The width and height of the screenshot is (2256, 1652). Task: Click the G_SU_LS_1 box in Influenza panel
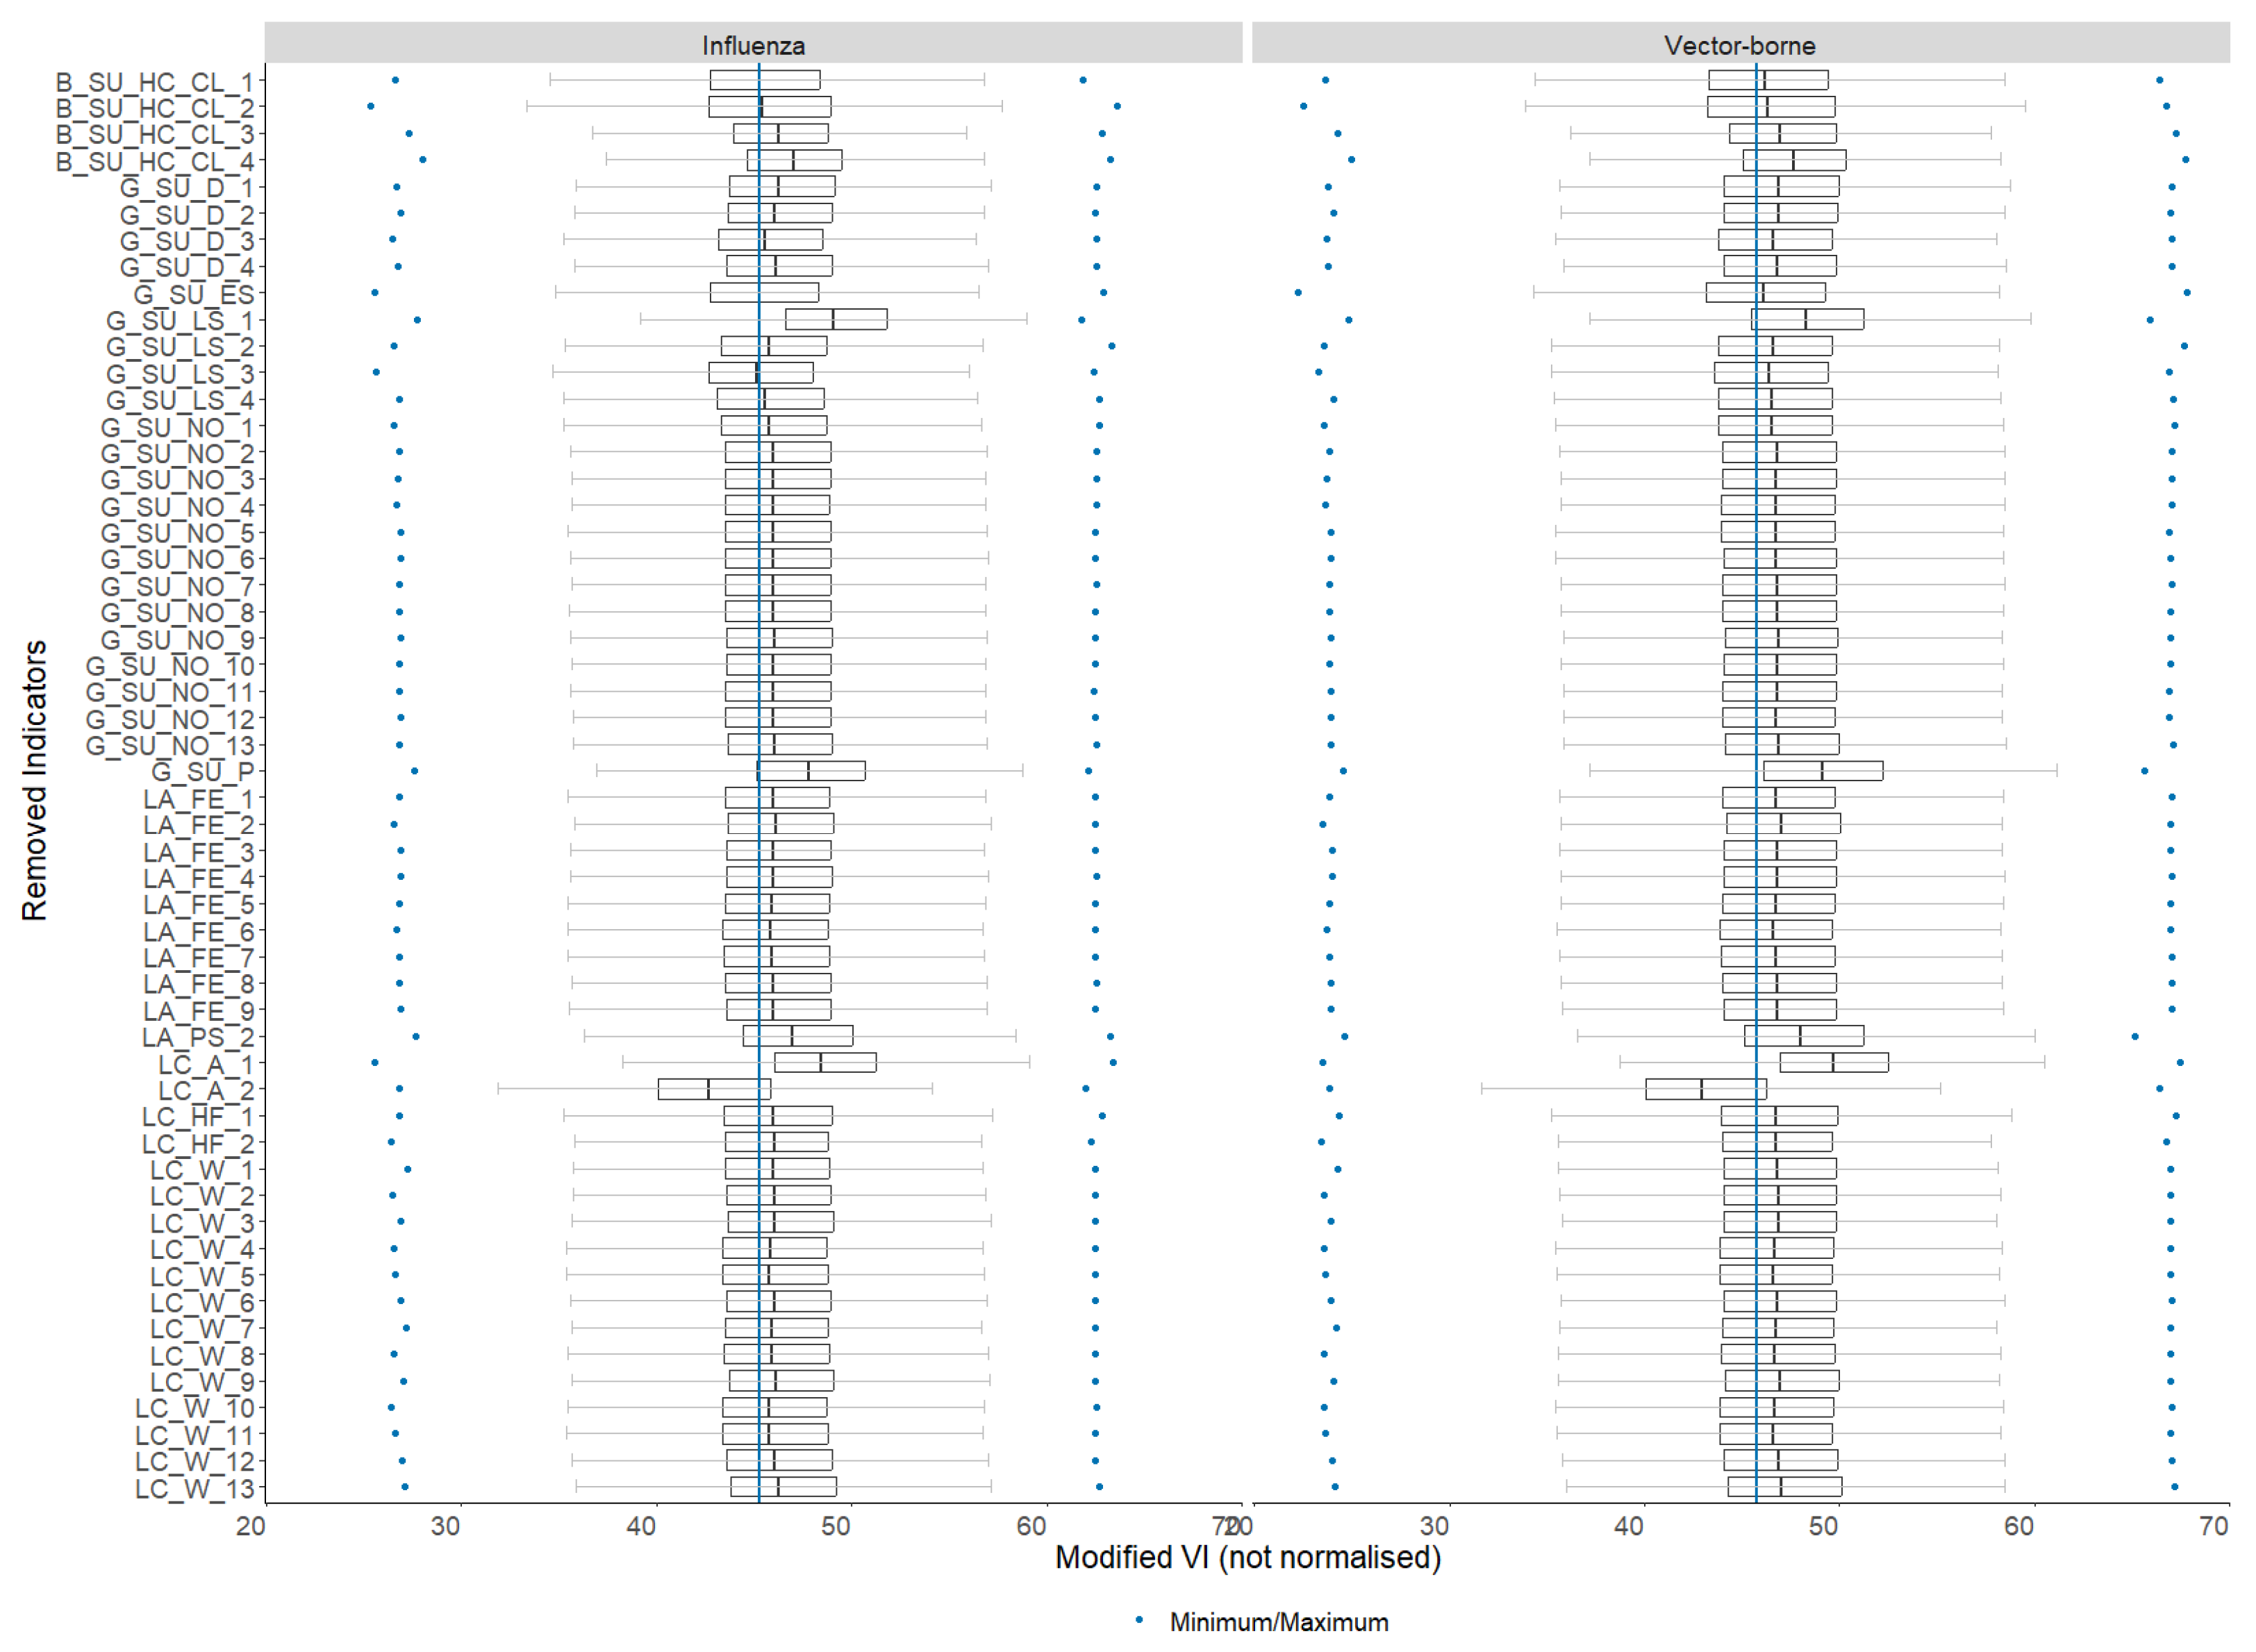click(836, 319)
